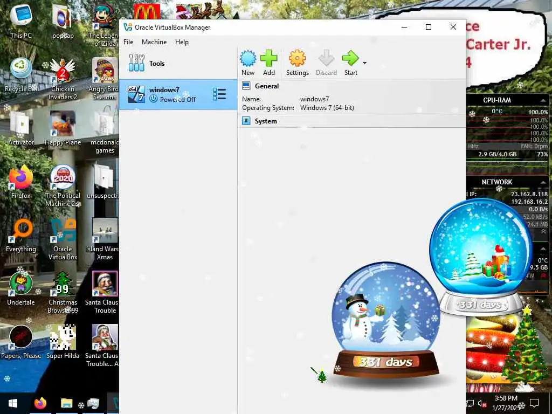The width and height of the screenshot is (552, 414).
Task: Open the File menu
Action: pos(128,42)
